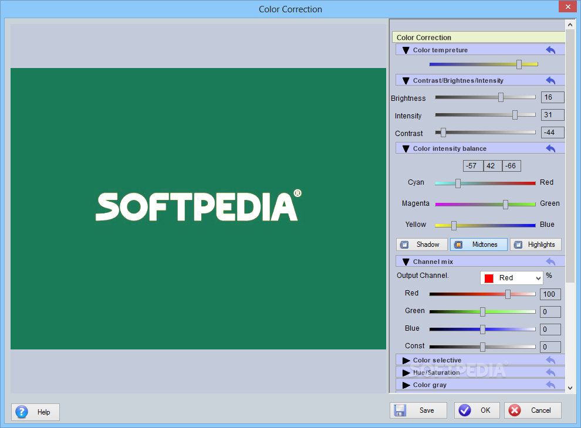Click the Channel mix Green slider handle
This screenshot has height=428, width=581.
(x=482, y=312)
